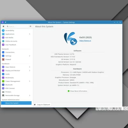
Task: Open the Firewall icon
Action: pos(3,60)
